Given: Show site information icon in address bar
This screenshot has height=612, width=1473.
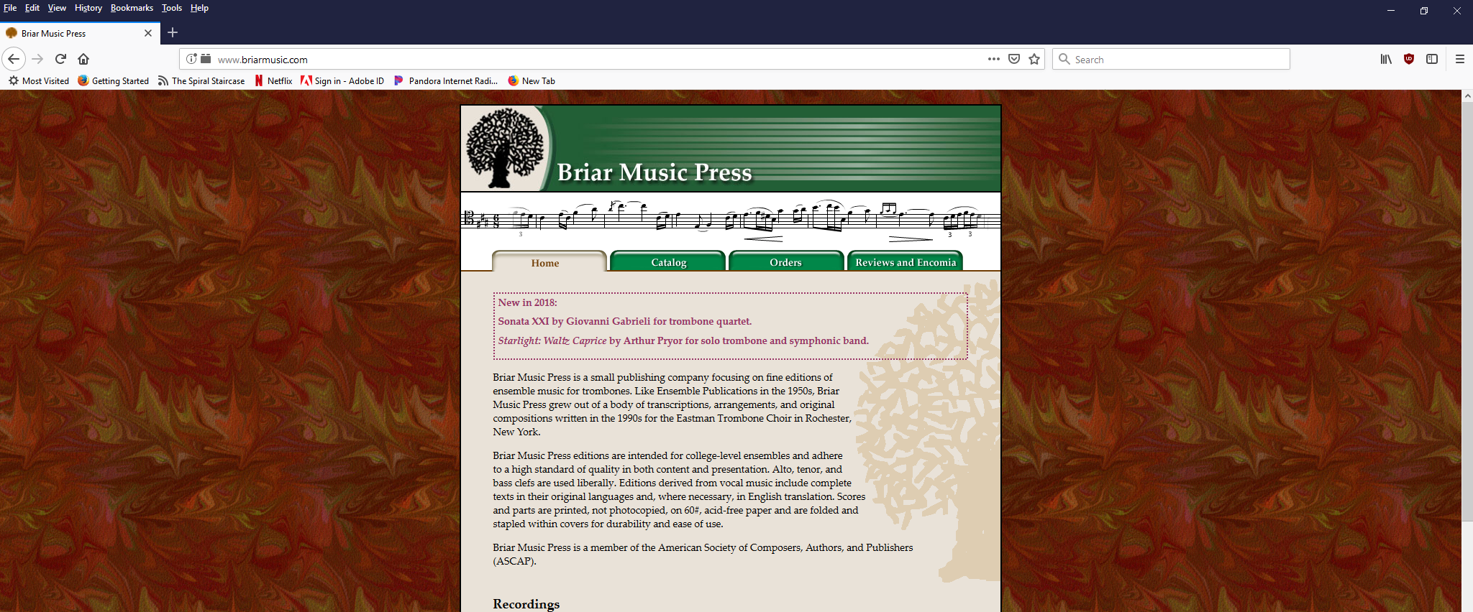Looking at the screenshot, I should (x=191, y=59).
